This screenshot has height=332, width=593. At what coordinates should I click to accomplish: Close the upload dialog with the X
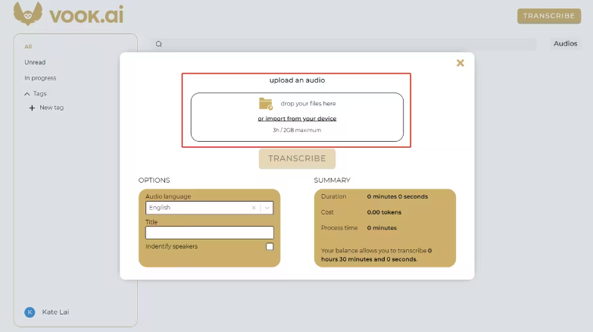tap(460, 63)
